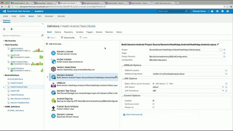Open info icon for JDK Architecture
Image resolution: width=233 pixels, height=131 pixels.
(x=226, y=91)
